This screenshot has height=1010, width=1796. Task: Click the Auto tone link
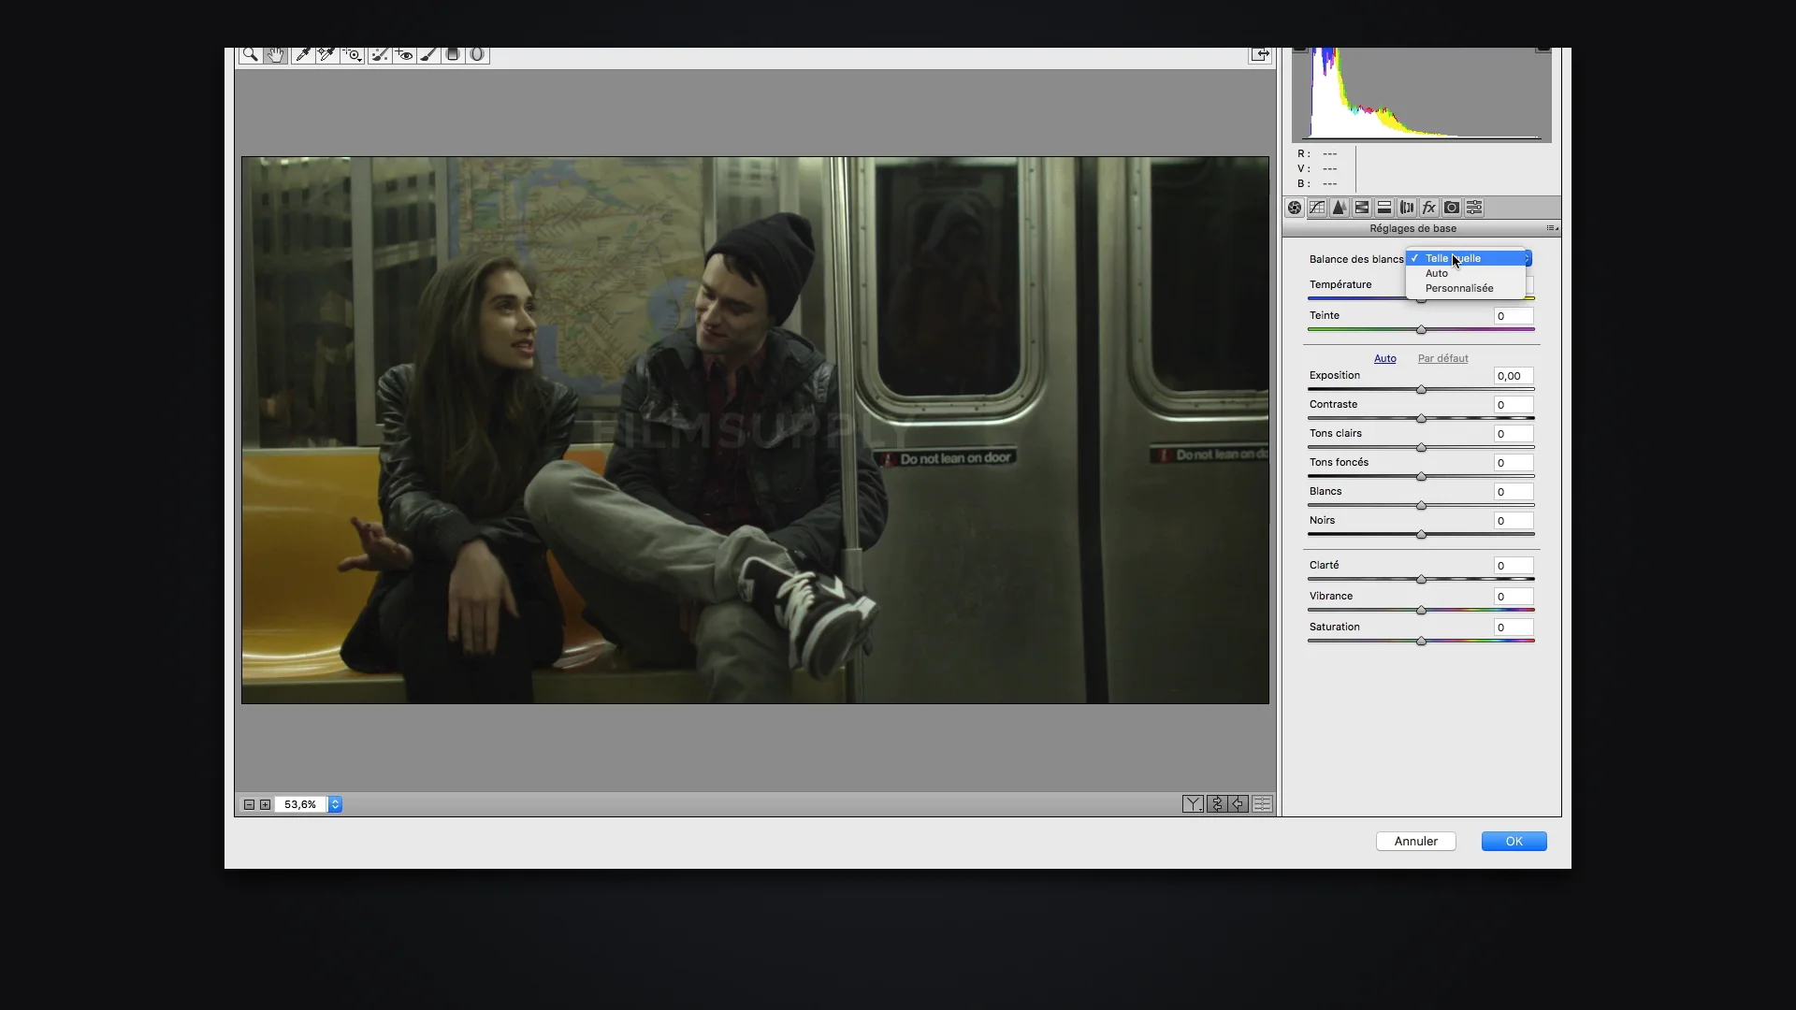coord(1384,358)
